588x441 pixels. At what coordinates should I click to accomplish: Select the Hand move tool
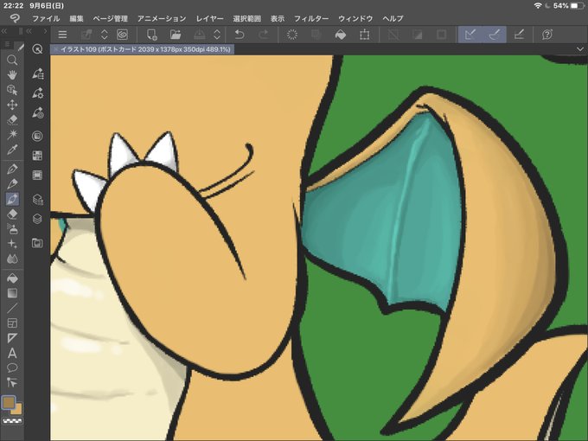[x=12, y=74]
